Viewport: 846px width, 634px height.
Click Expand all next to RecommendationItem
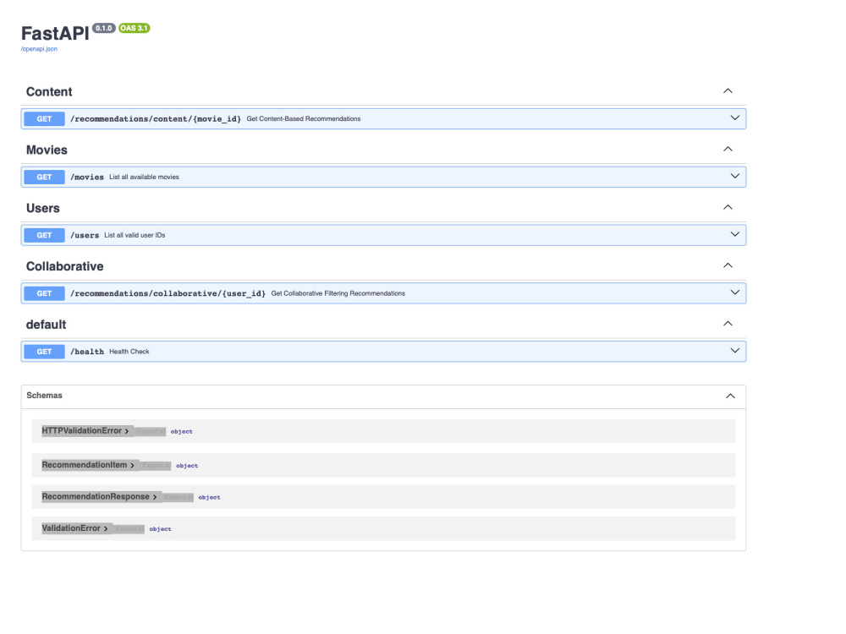156,465
